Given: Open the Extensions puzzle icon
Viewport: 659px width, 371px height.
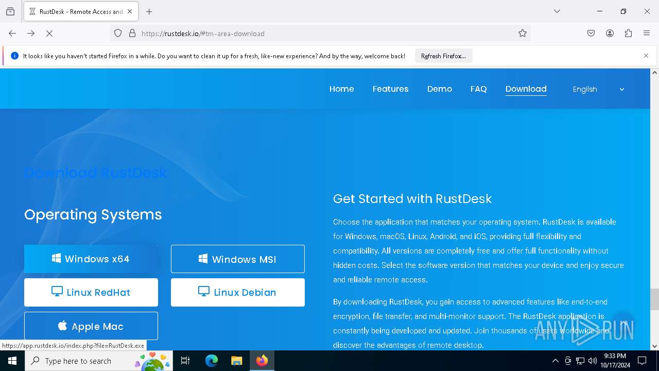Looking at the screenshot, I should pyautogui.click(x=628, y=33).
